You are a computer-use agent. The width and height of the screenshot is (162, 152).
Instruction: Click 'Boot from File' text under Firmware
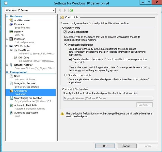click(x=22, y=28)
